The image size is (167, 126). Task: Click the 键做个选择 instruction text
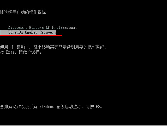29,52
